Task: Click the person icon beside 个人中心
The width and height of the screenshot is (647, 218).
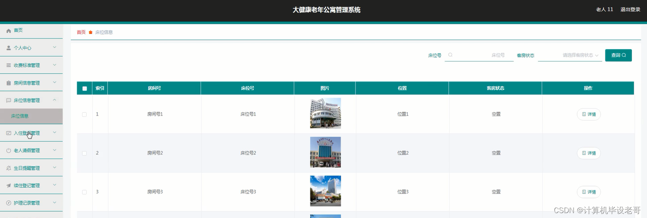Action: tap(9, 48)
